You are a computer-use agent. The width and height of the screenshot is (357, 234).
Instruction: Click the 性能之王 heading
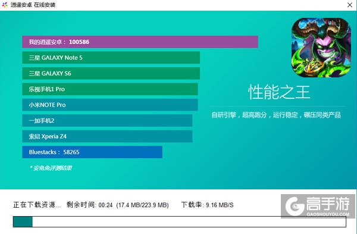pyautogui.click(x=279, y=92)
